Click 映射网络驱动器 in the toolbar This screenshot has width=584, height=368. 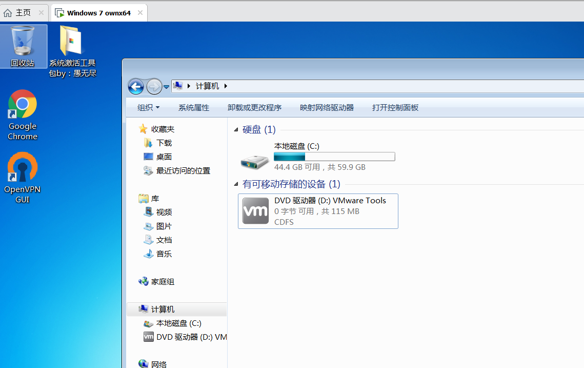click(327, 108)
